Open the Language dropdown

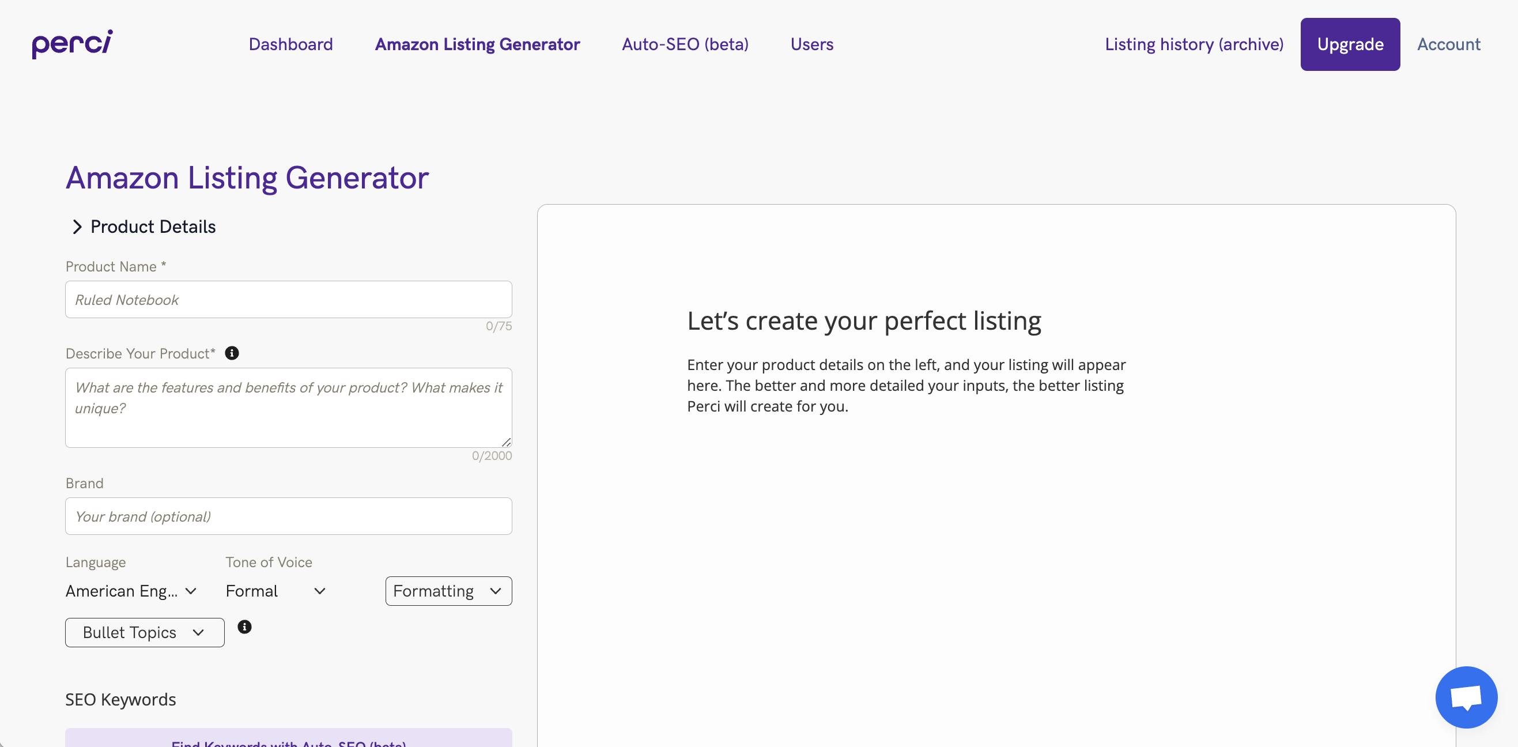coord(131,591)
